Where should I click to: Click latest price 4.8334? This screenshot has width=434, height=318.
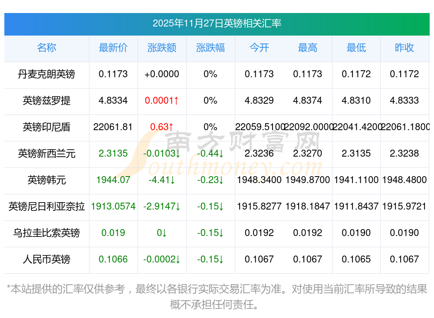coord(113,101)
